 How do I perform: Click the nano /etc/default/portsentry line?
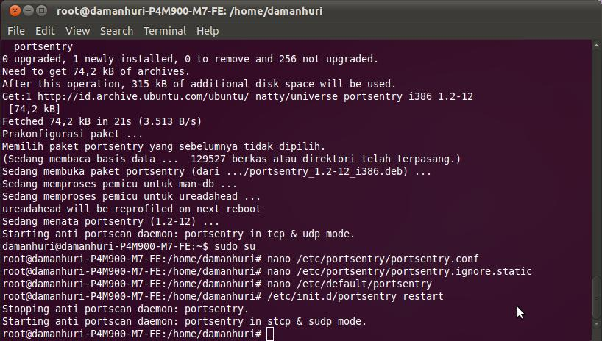click(350, 284)
